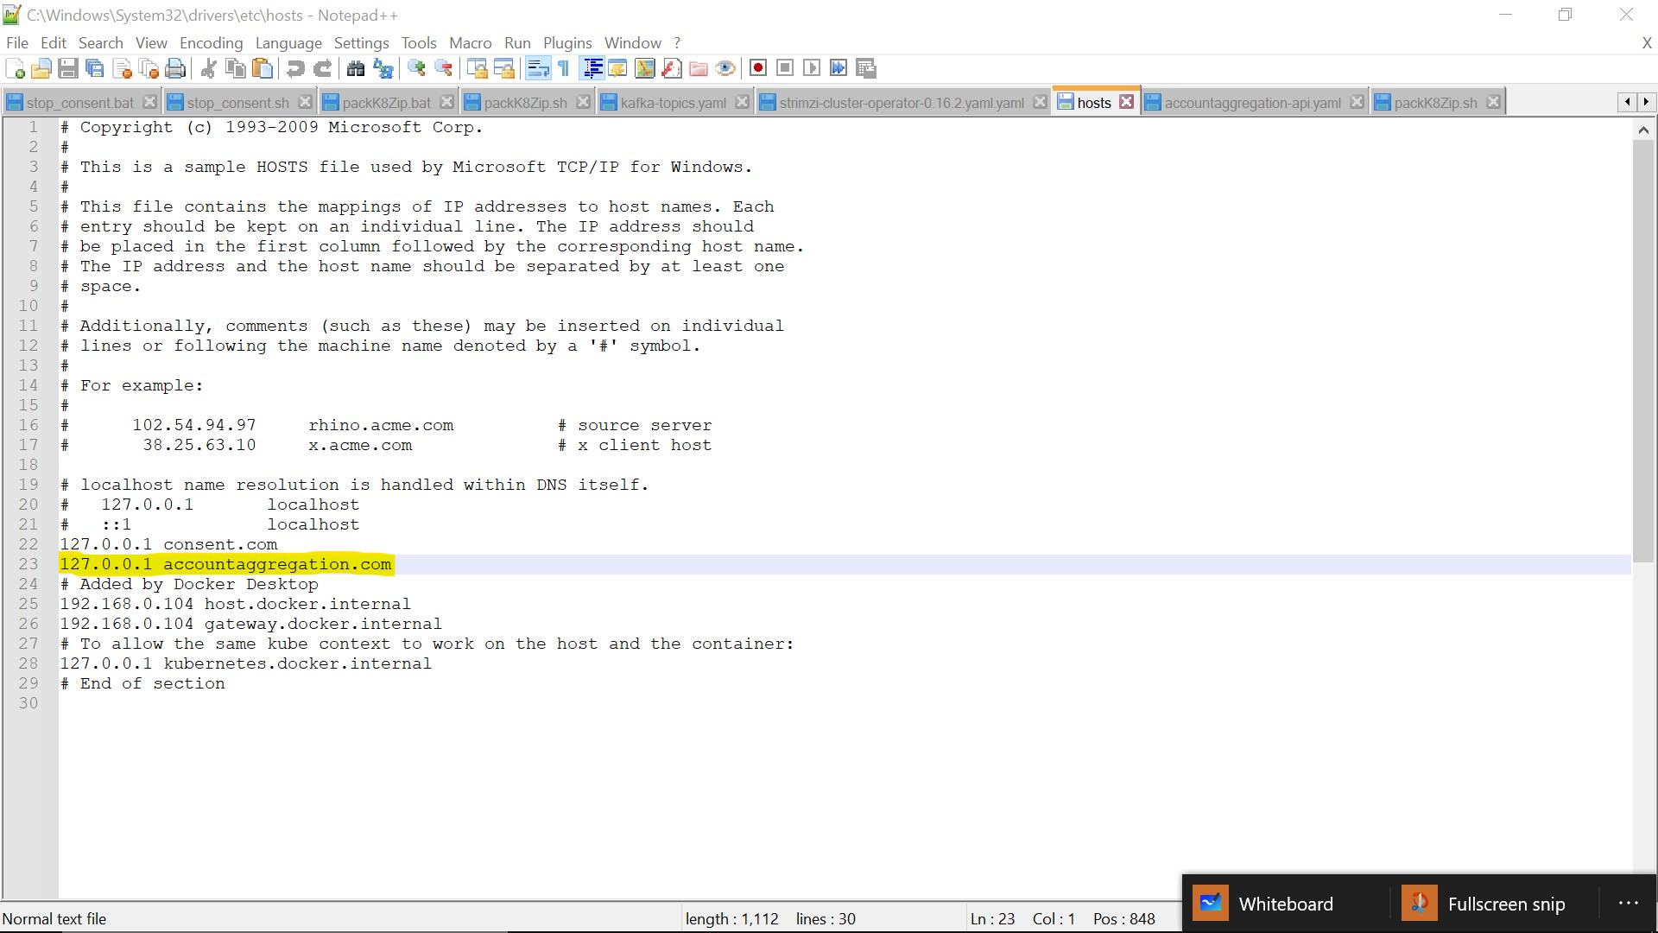This screenshot has height=933, width=1658.
Task: Click the Undo arrow icon
Action: 295,68
